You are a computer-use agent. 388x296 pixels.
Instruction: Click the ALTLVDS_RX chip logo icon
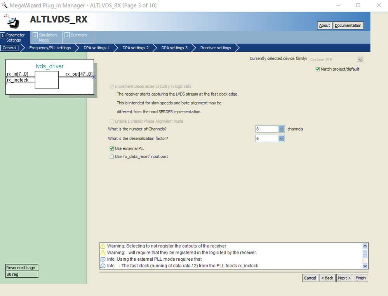click(12, 21)
